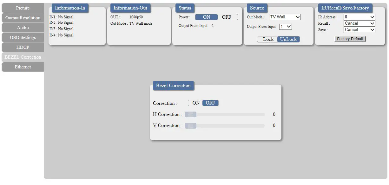Click the H Correction slider handle
Screen dimensions: 389x185
click(x=191, y=115)
